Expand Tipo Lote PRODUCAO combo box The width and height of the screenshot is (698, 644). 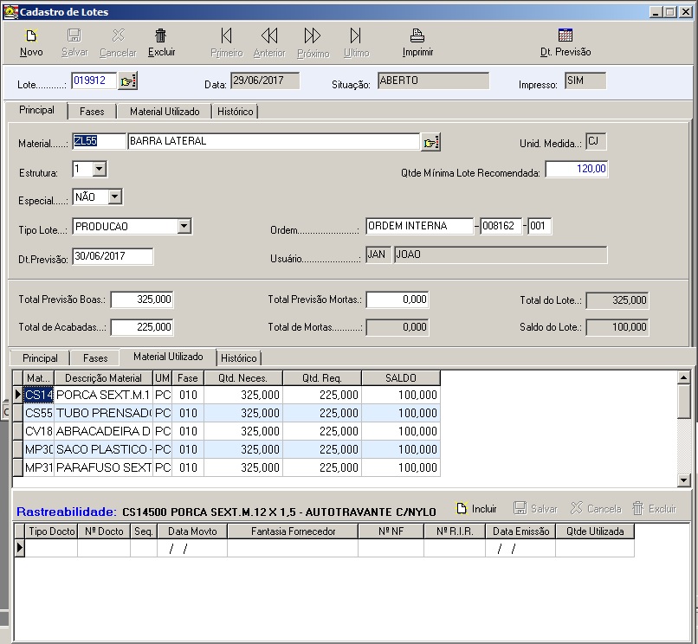point(184,227)
